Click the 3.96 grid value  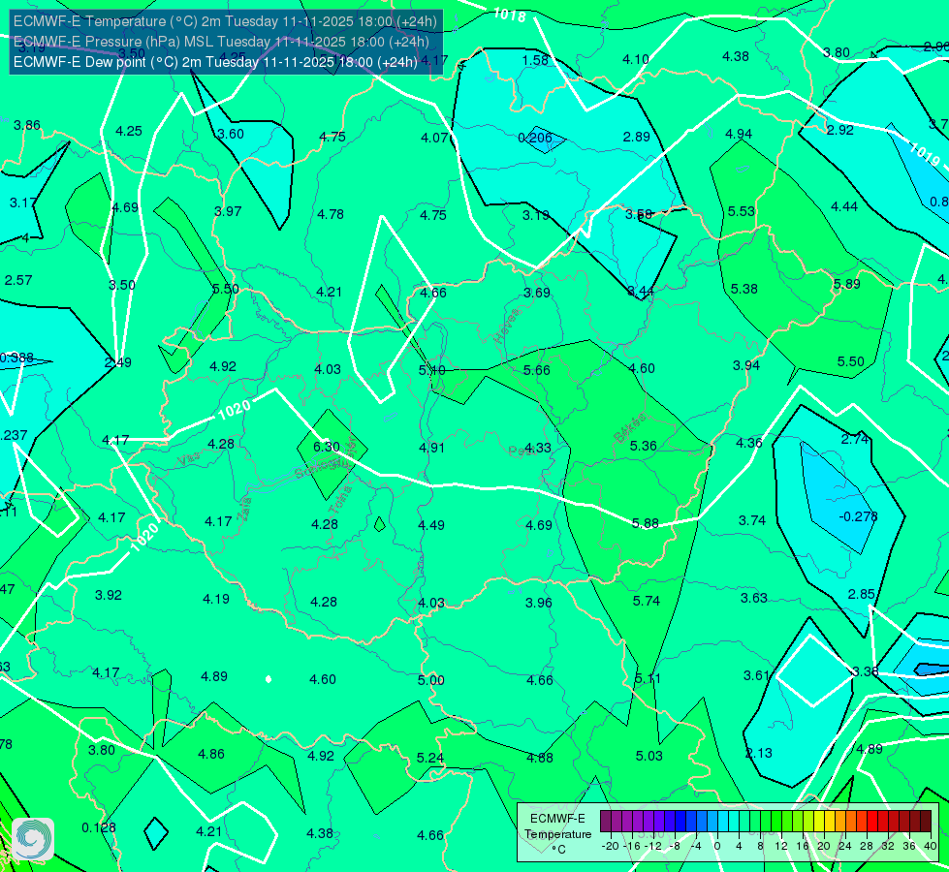click(539, 603)
